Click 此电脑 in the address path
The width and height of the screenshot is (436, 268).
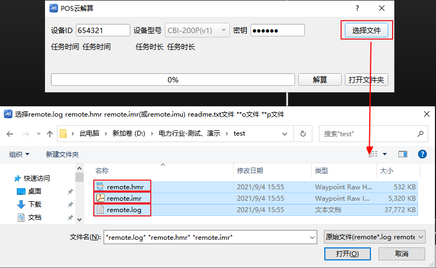tap(89, 133)
